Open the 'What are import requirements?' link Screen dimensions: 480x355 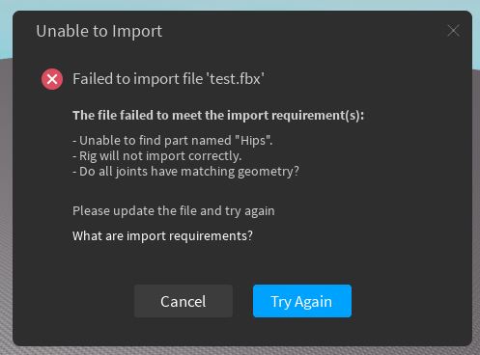pos(162,236)
